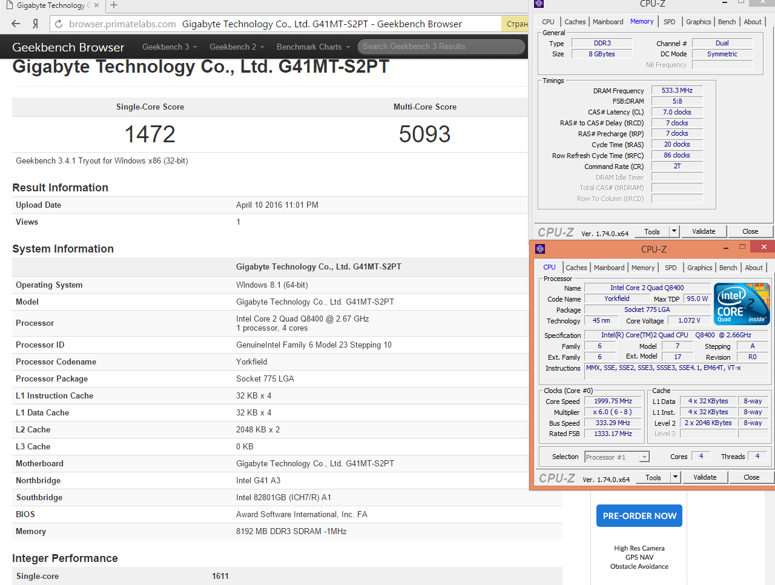Open Geekbench 3 dropdown menu
Screen dimensions: 775x585
tap(170, 47)
